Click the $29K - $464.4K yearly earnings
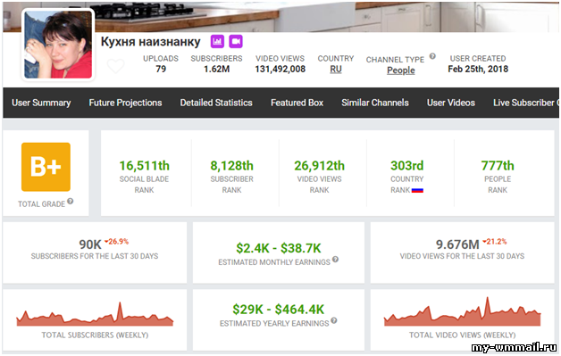Viewport: 561px width, 356px height. (x=279, y=310)
